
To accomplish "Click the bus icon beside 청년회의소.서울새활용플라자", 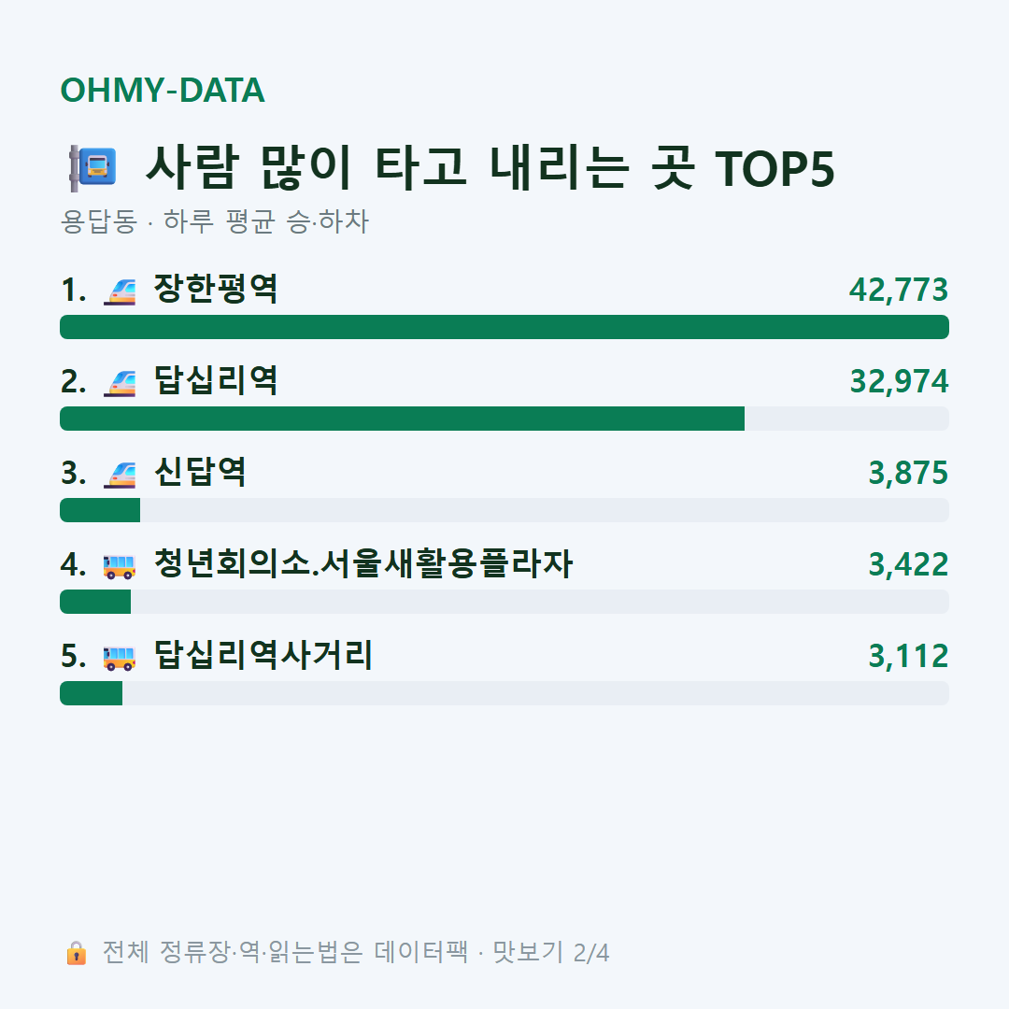I will (x=120, y=565).
